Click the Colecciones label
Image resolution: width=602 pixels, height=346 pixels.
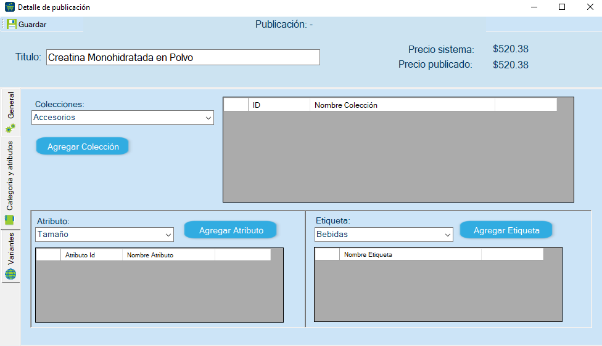[x=59, y=104]
